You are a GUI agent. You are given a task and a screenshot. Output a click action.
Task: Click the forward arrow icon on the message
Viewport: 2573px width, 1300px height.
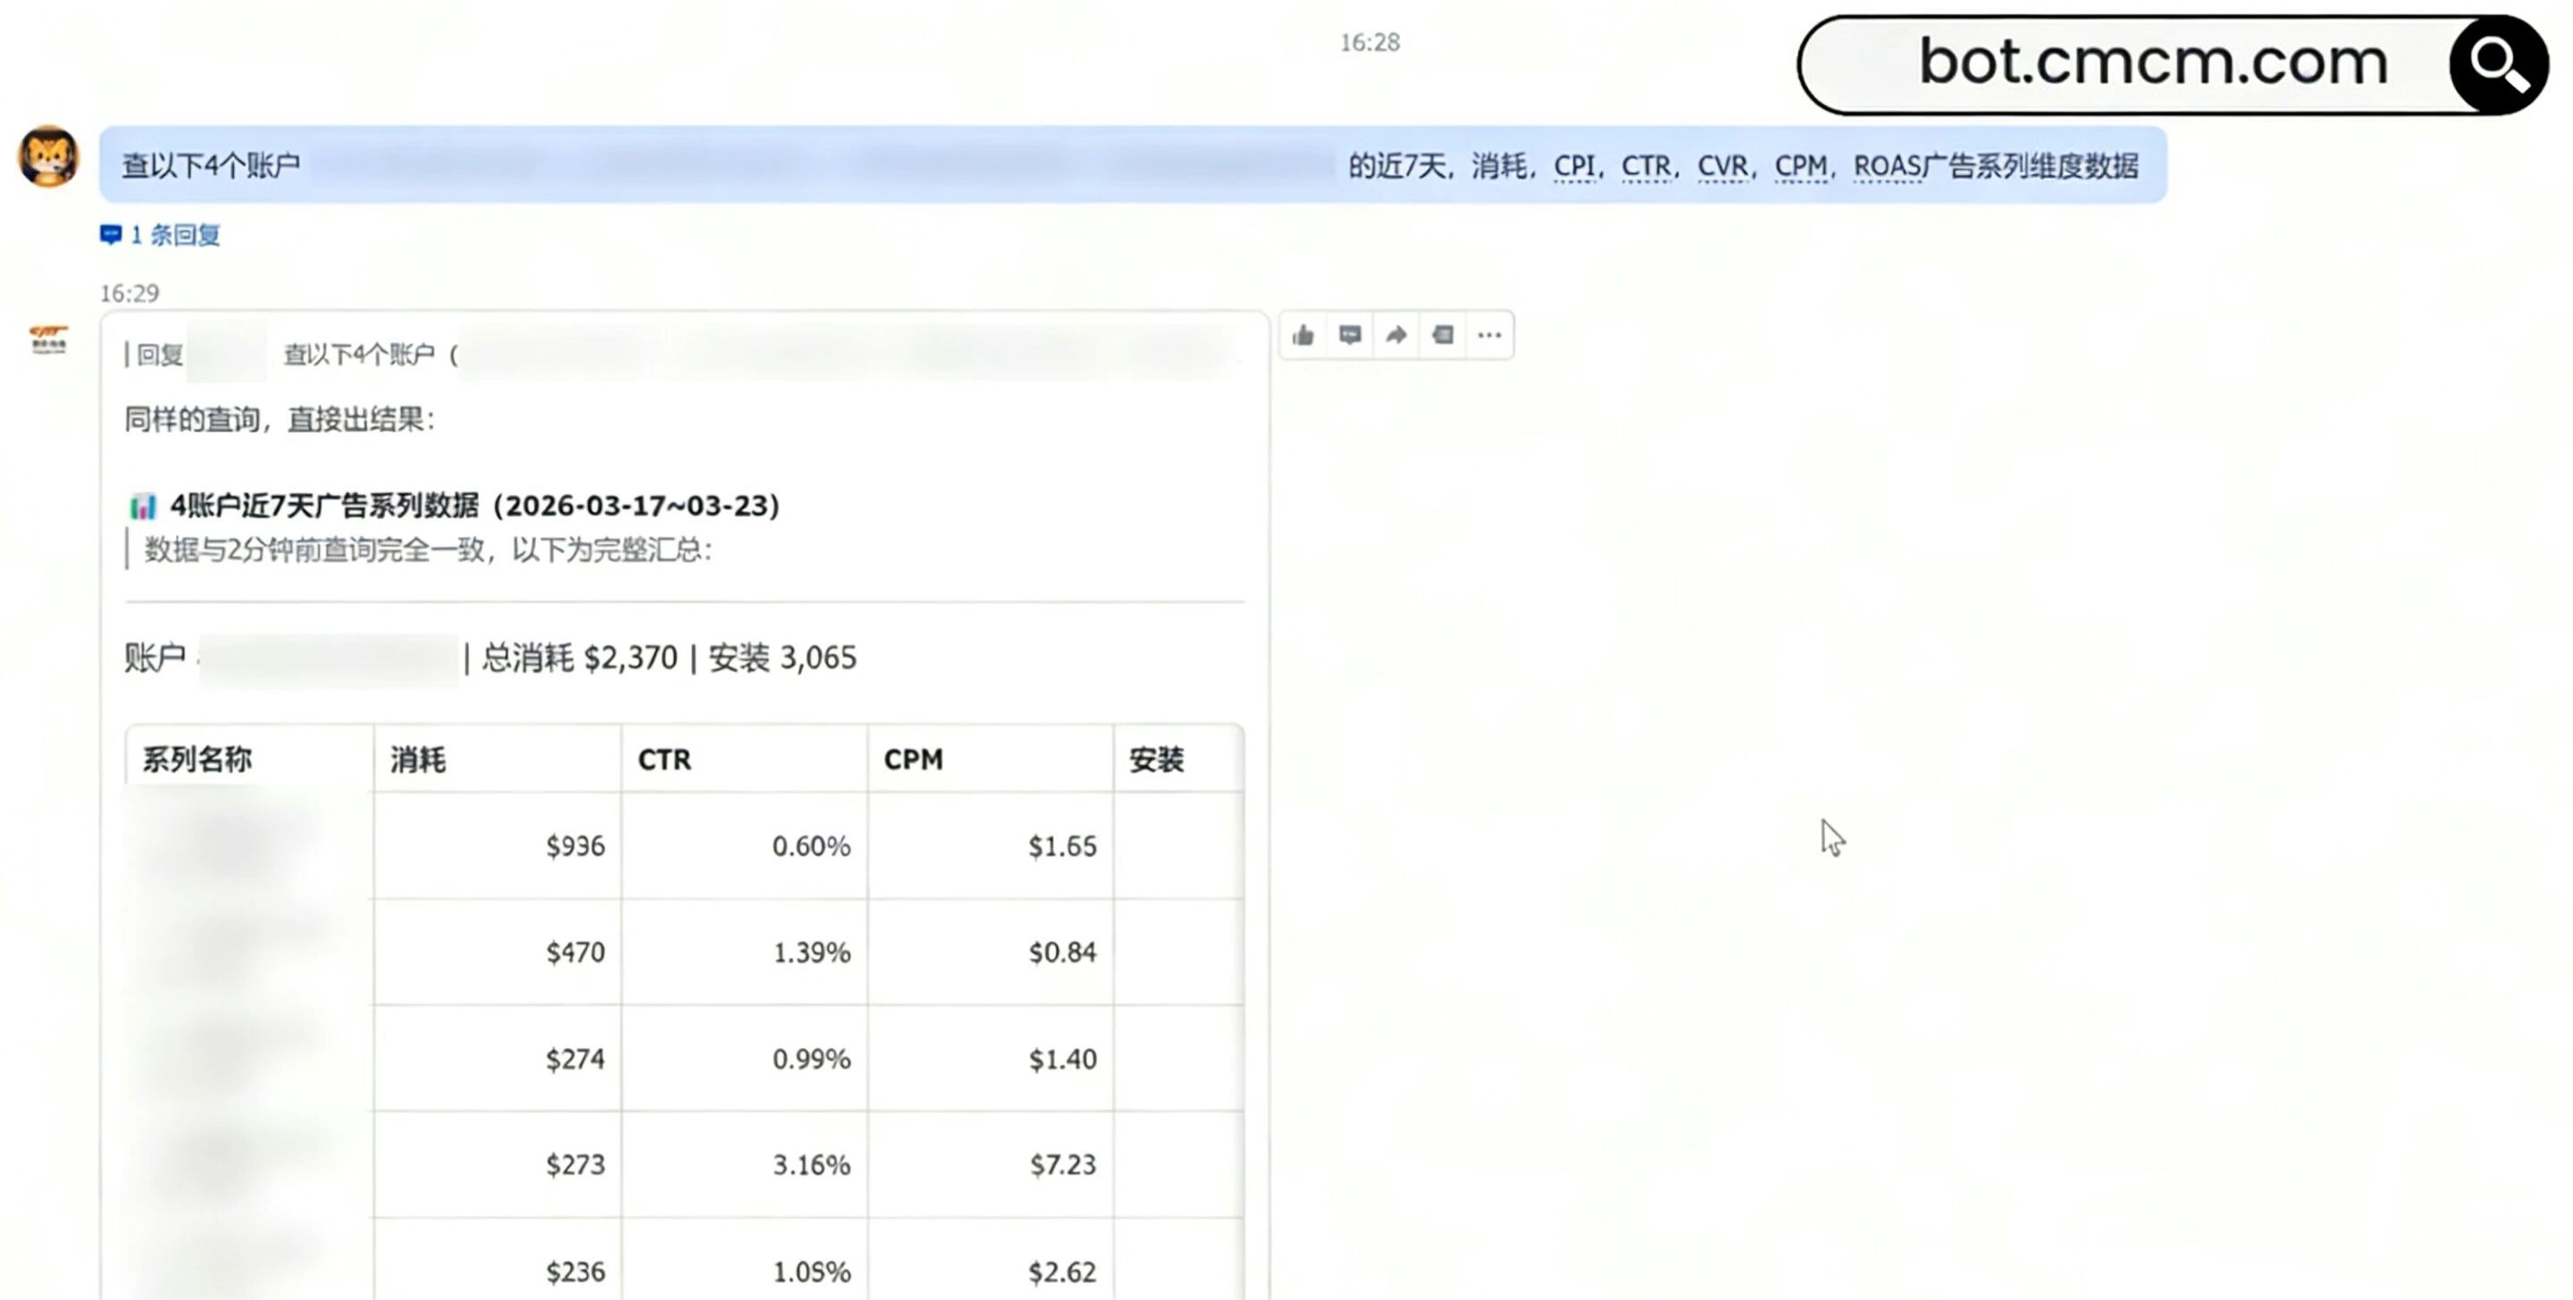[x=1396, y=336]
